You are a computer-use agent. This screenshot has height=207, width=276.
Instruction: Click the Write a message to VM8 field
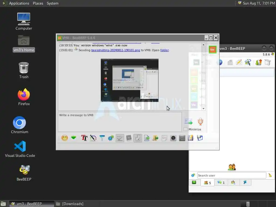click(120, 122)
